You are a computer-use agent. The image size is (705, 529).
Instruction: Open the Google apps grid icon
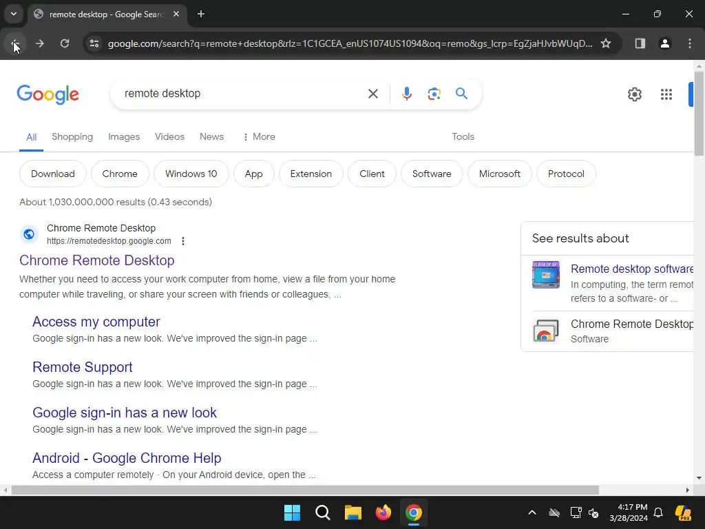point(666,94)
